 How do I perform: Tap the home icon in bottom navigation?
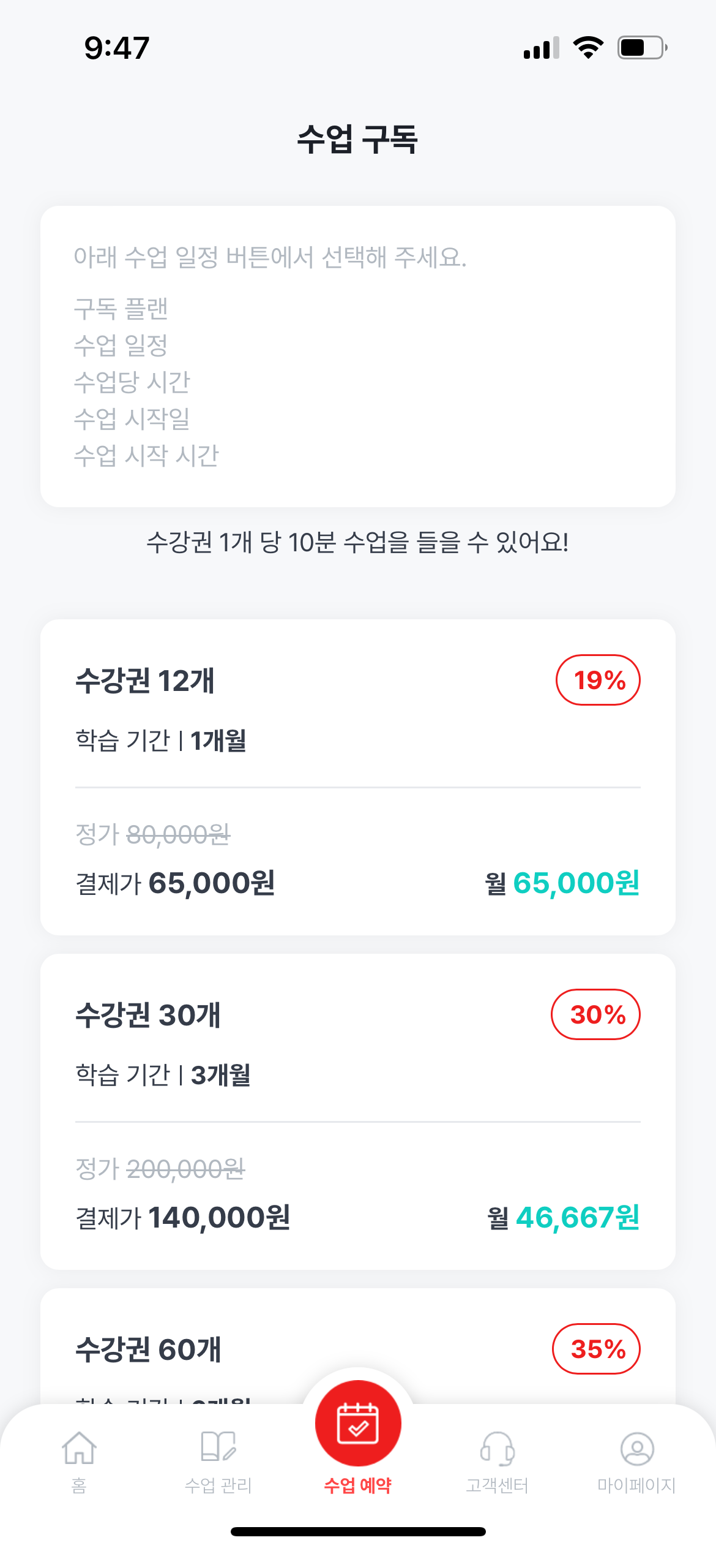tap(79, 1448)
